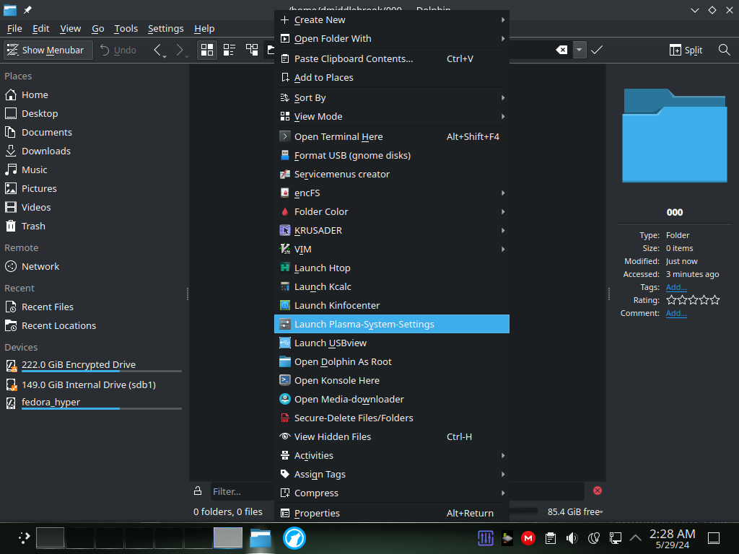739x554 pixels.
Task: Toggle the Split view button
Action: pos(686,50)
